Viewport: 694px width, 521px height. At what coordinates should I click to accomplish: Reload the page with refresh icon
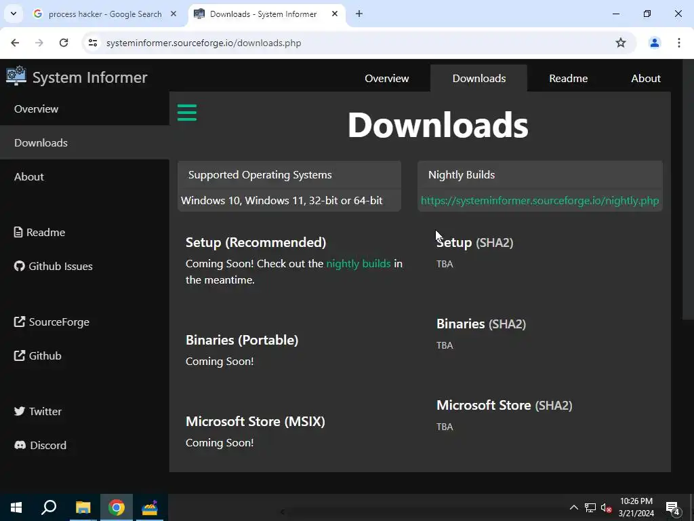pyautogui.click(x=64, y=43)
